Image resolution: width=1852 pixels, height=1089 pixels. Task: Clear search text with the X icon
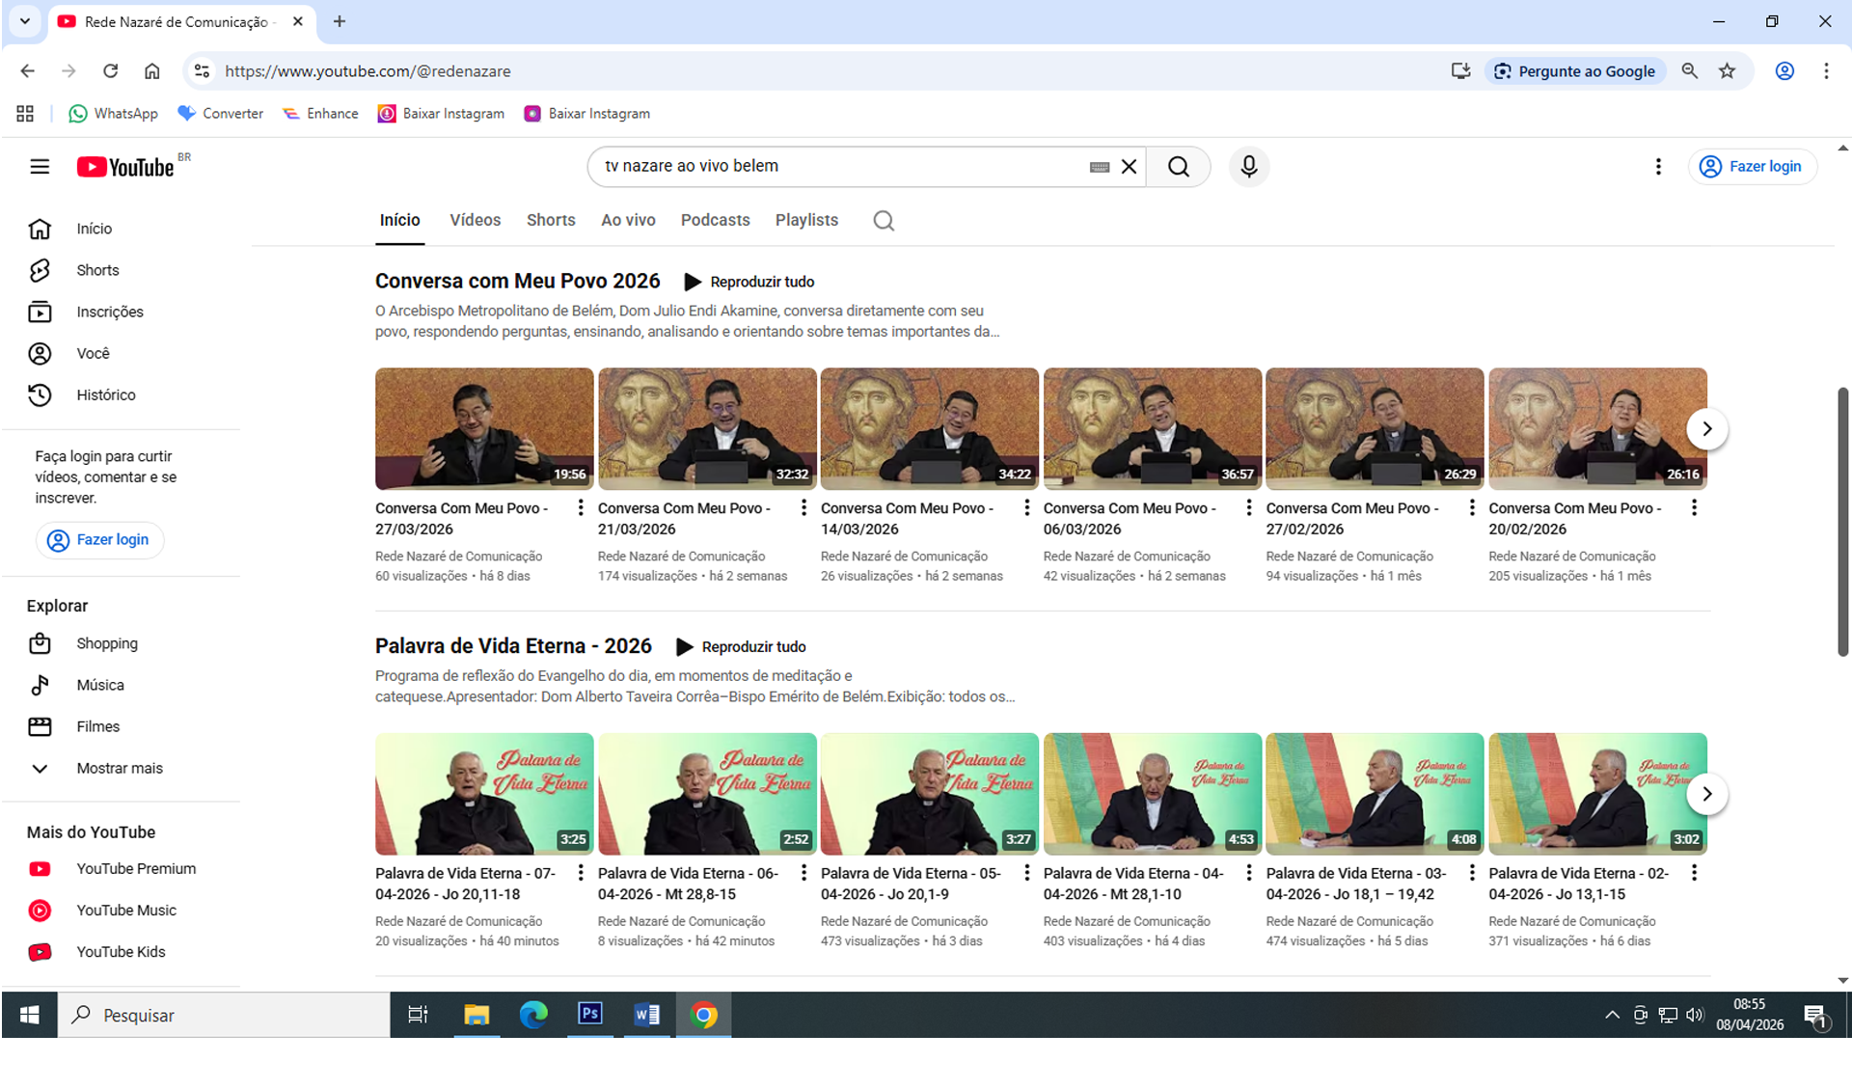point(1129,167)
